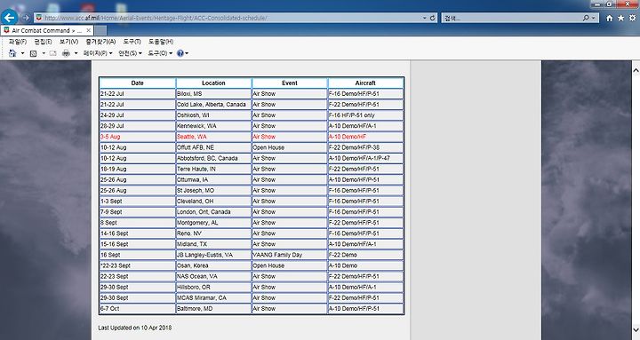
Task: Select the red Seattle, WA cell
Action: click(213, 137)
